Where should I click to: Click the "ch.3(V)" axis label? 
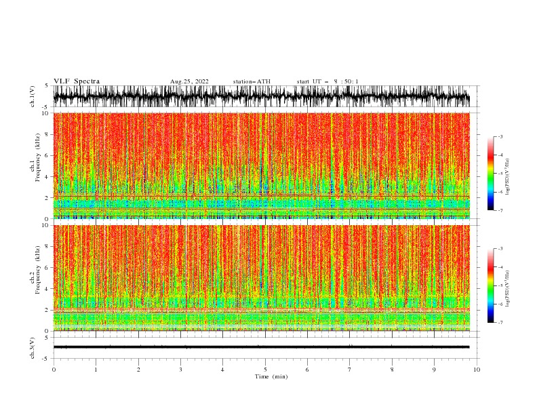[x=33, y=348]
